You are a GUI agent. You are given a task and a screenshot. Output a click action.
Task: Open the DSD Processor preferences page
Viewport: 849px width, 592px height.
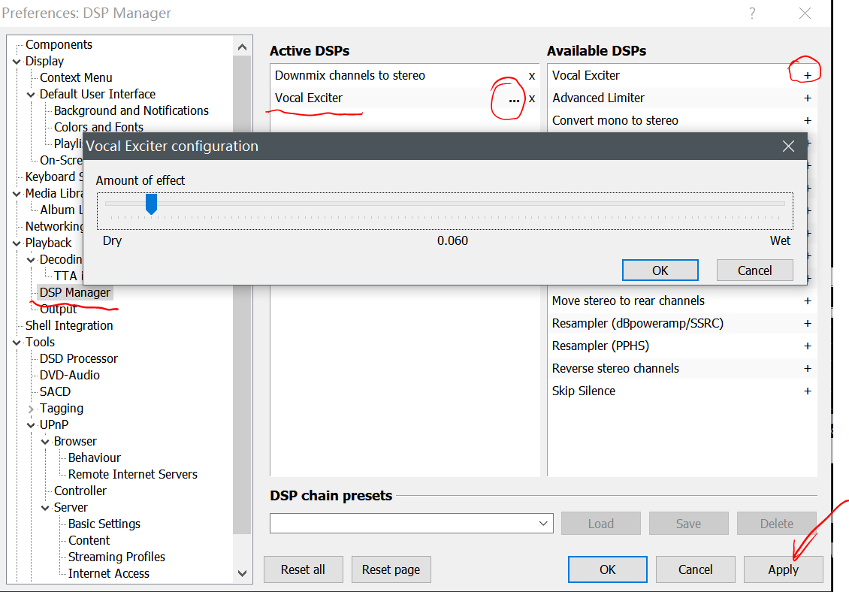coord(79,358)
